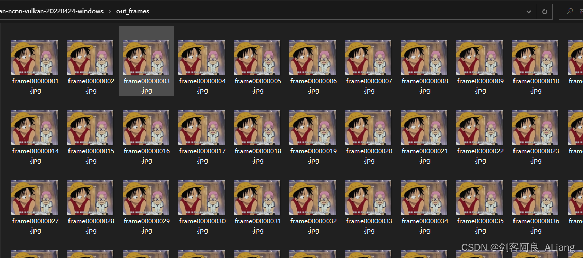The image size is (583, 258).
Task: Select frame00000002.jpg thumbnail
Action: (x=90, y=58)
